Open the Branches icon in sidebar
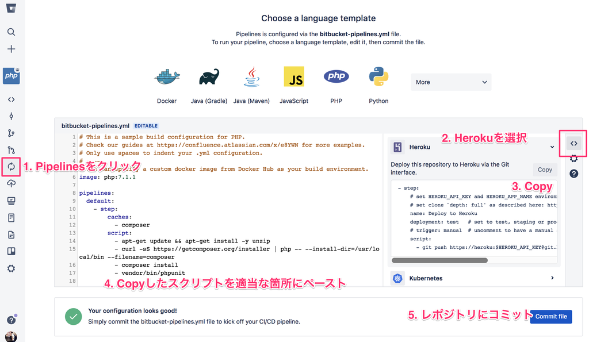This screenshot has width=589, height=342. tap(12, 133)
